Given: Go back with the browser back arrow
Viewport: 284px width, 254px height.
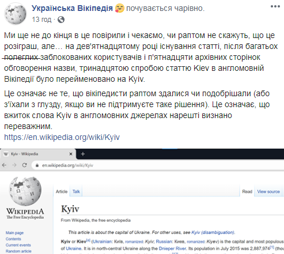Looking at the screenshot, I should pyautogui.click(x=4, y=165).
